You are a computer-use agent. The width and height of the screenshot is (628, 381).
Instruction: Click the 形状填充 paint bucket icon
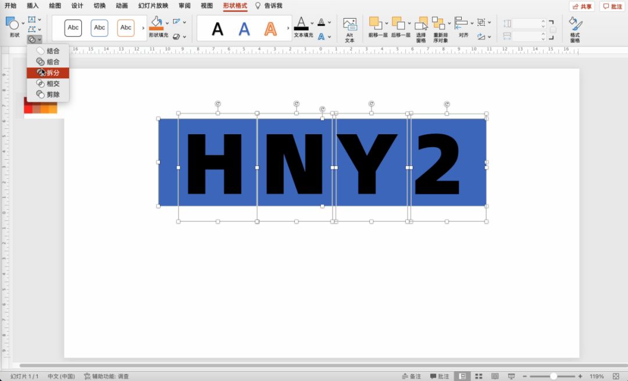pyautogui.click(x=156, y=23)
